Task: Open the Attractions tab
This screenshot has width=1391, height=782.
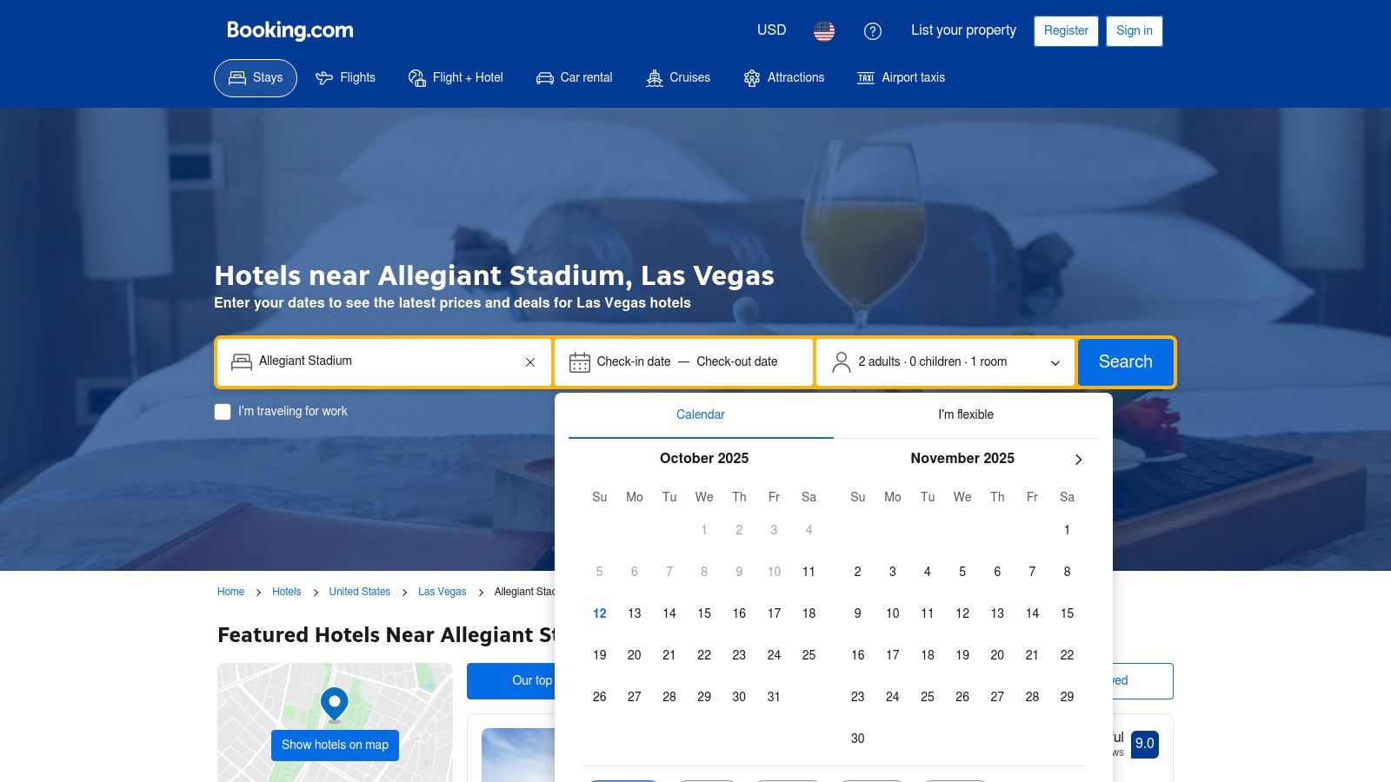Action: [783, 78]
